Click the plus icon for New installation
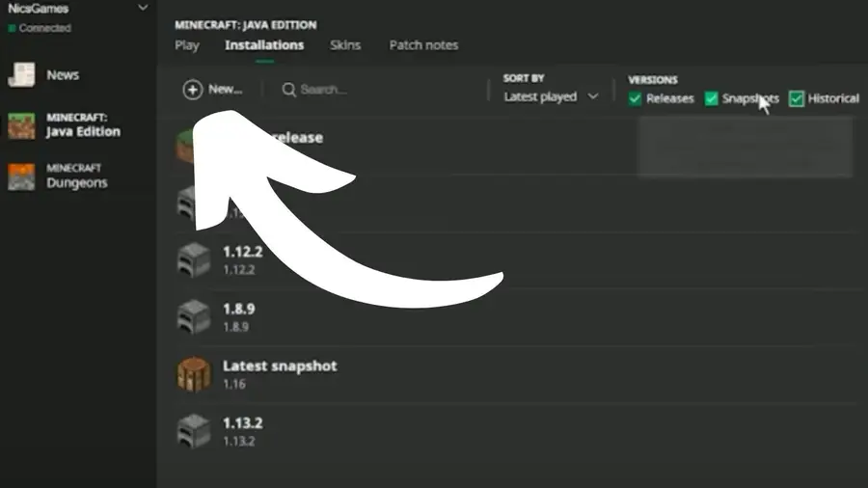 pos(193,90)
